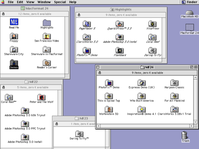
Task: Select the Floppy folder icon
Action: click(14, 36)
